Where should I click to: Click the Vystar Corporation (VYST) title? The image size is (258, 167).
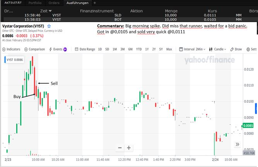[x=23, y=26]
